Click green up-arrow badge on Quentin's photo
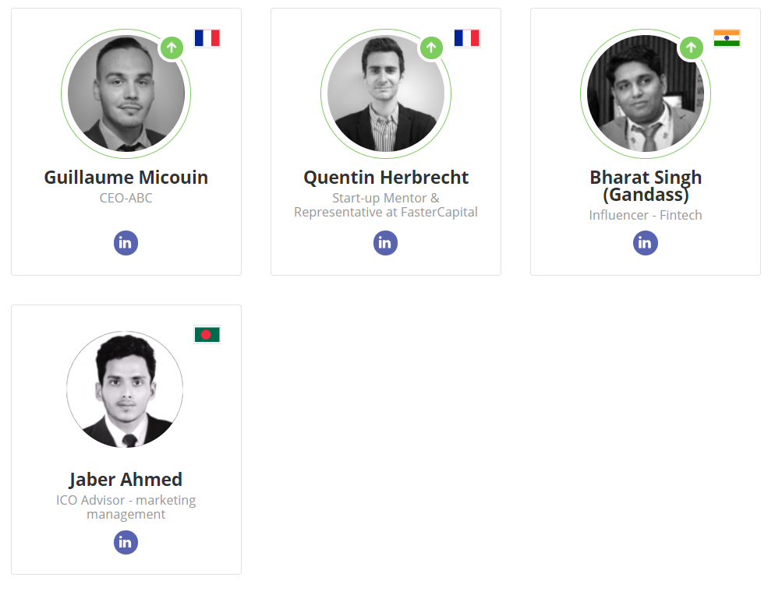Image resolution: width=775 pixels, height=595 pixels. 431,48
